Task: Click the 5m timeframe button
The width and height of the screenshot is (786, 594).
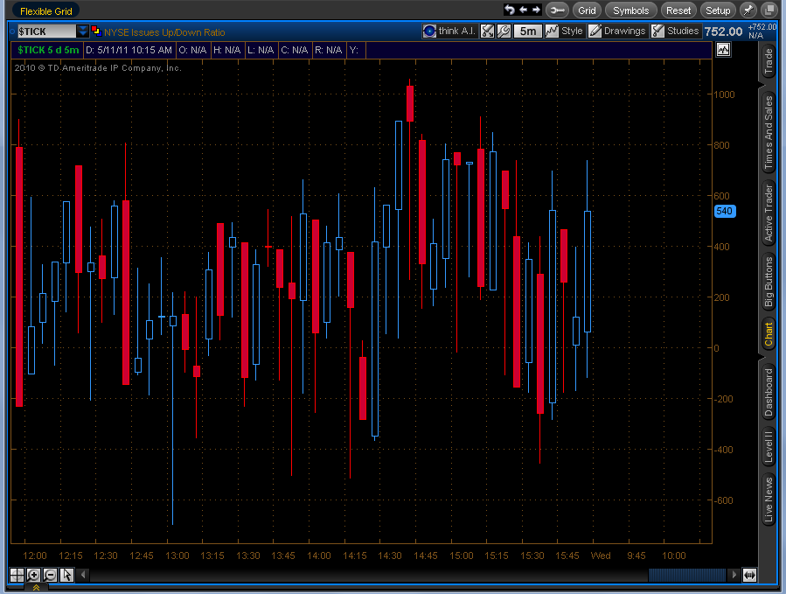Action: coord(528,31)
